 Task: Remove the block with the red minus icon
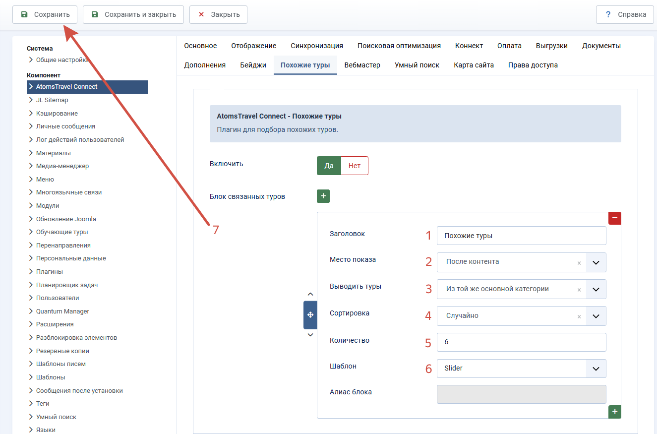[615, 218]
